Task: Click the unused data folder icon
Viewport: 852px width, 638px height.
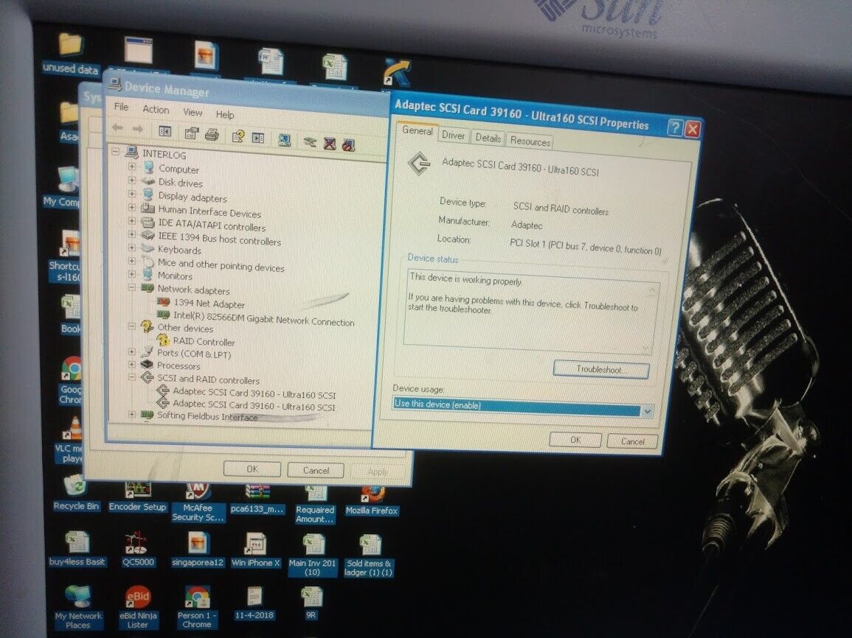Action: point(71,53)
